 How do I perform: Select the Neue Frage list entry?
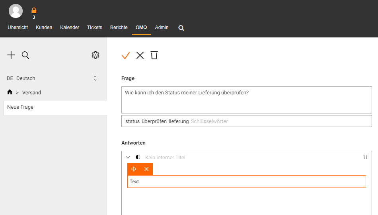click(55, 107)
